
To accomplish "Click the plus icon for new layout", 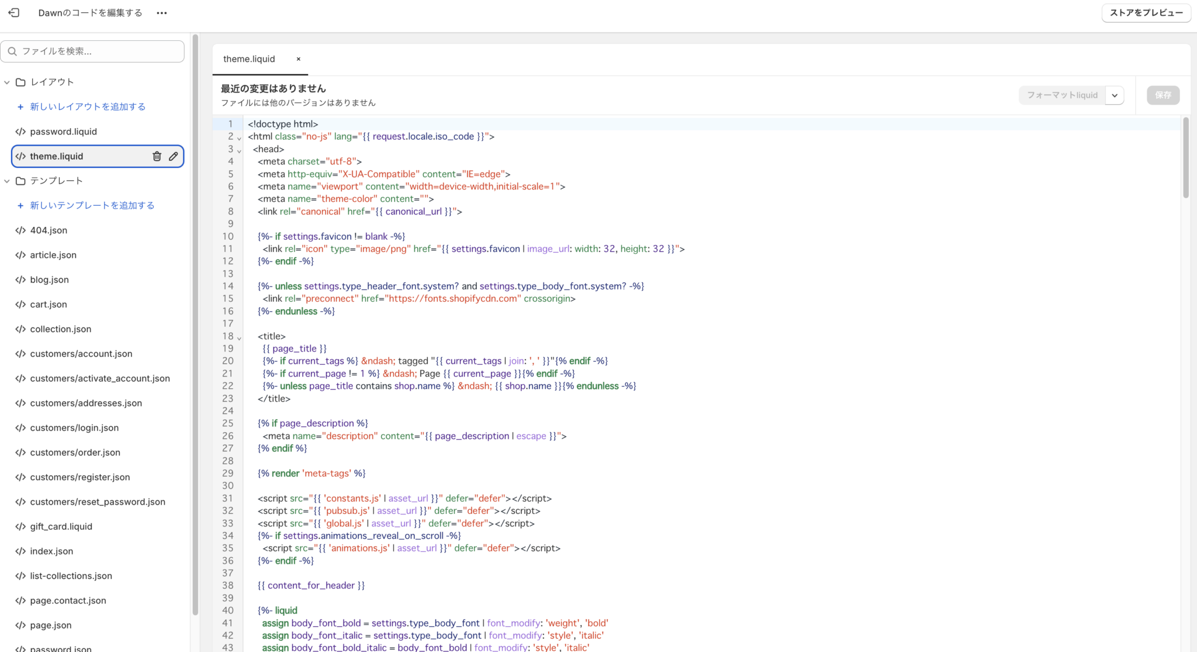I will [20, 107].
